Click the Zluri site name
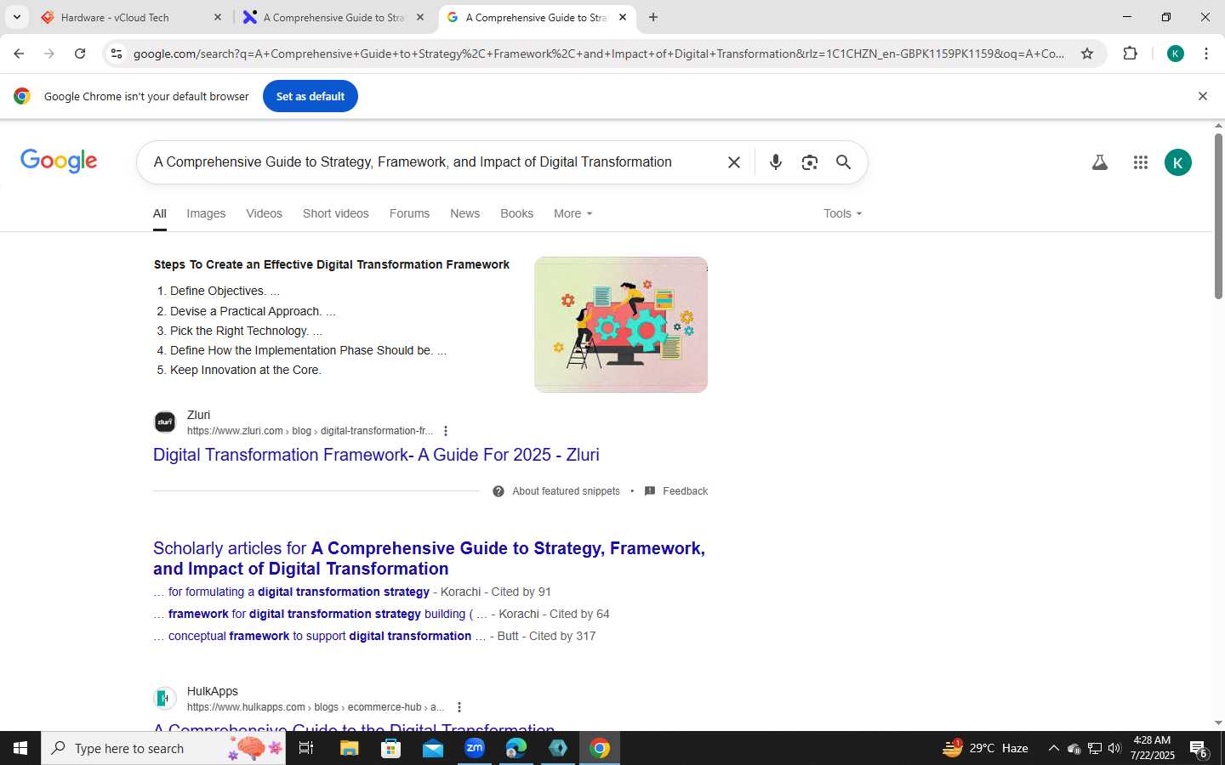 (198, 415)
